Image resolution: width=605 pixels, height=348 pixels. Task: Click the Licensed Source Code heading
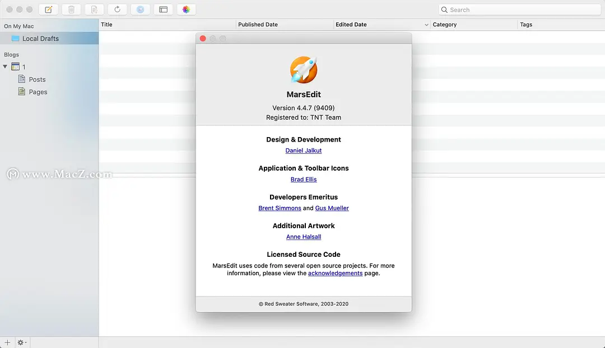click(x=304, y=255)
